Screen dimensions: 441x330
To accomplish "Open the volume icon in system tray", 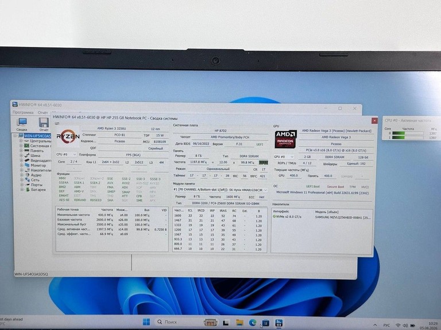I will point(405,325).
